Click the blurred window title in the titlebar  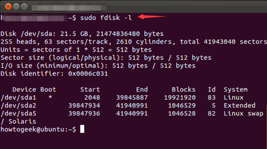tap(69, 8)
